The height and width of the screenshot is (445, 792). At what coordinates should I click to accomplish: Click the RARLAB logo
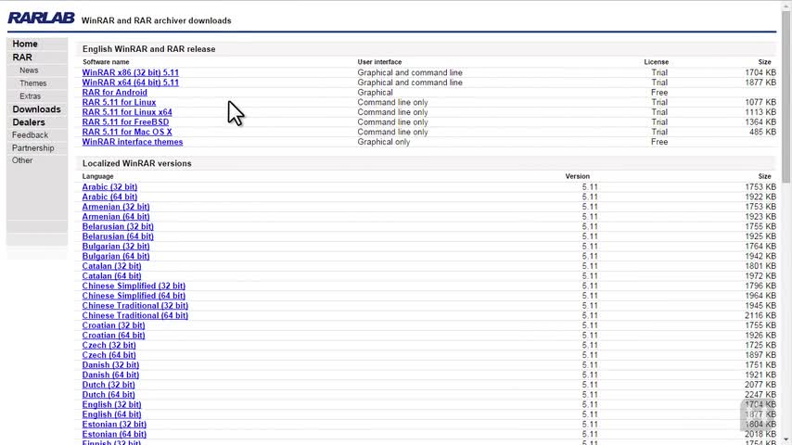[x=41, y=19]
